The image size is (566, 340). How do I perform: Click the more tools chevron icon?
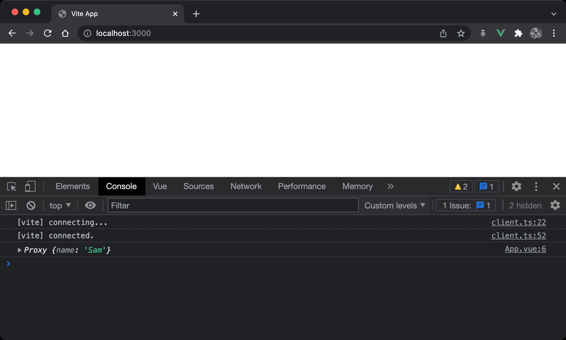click(391, 186)
